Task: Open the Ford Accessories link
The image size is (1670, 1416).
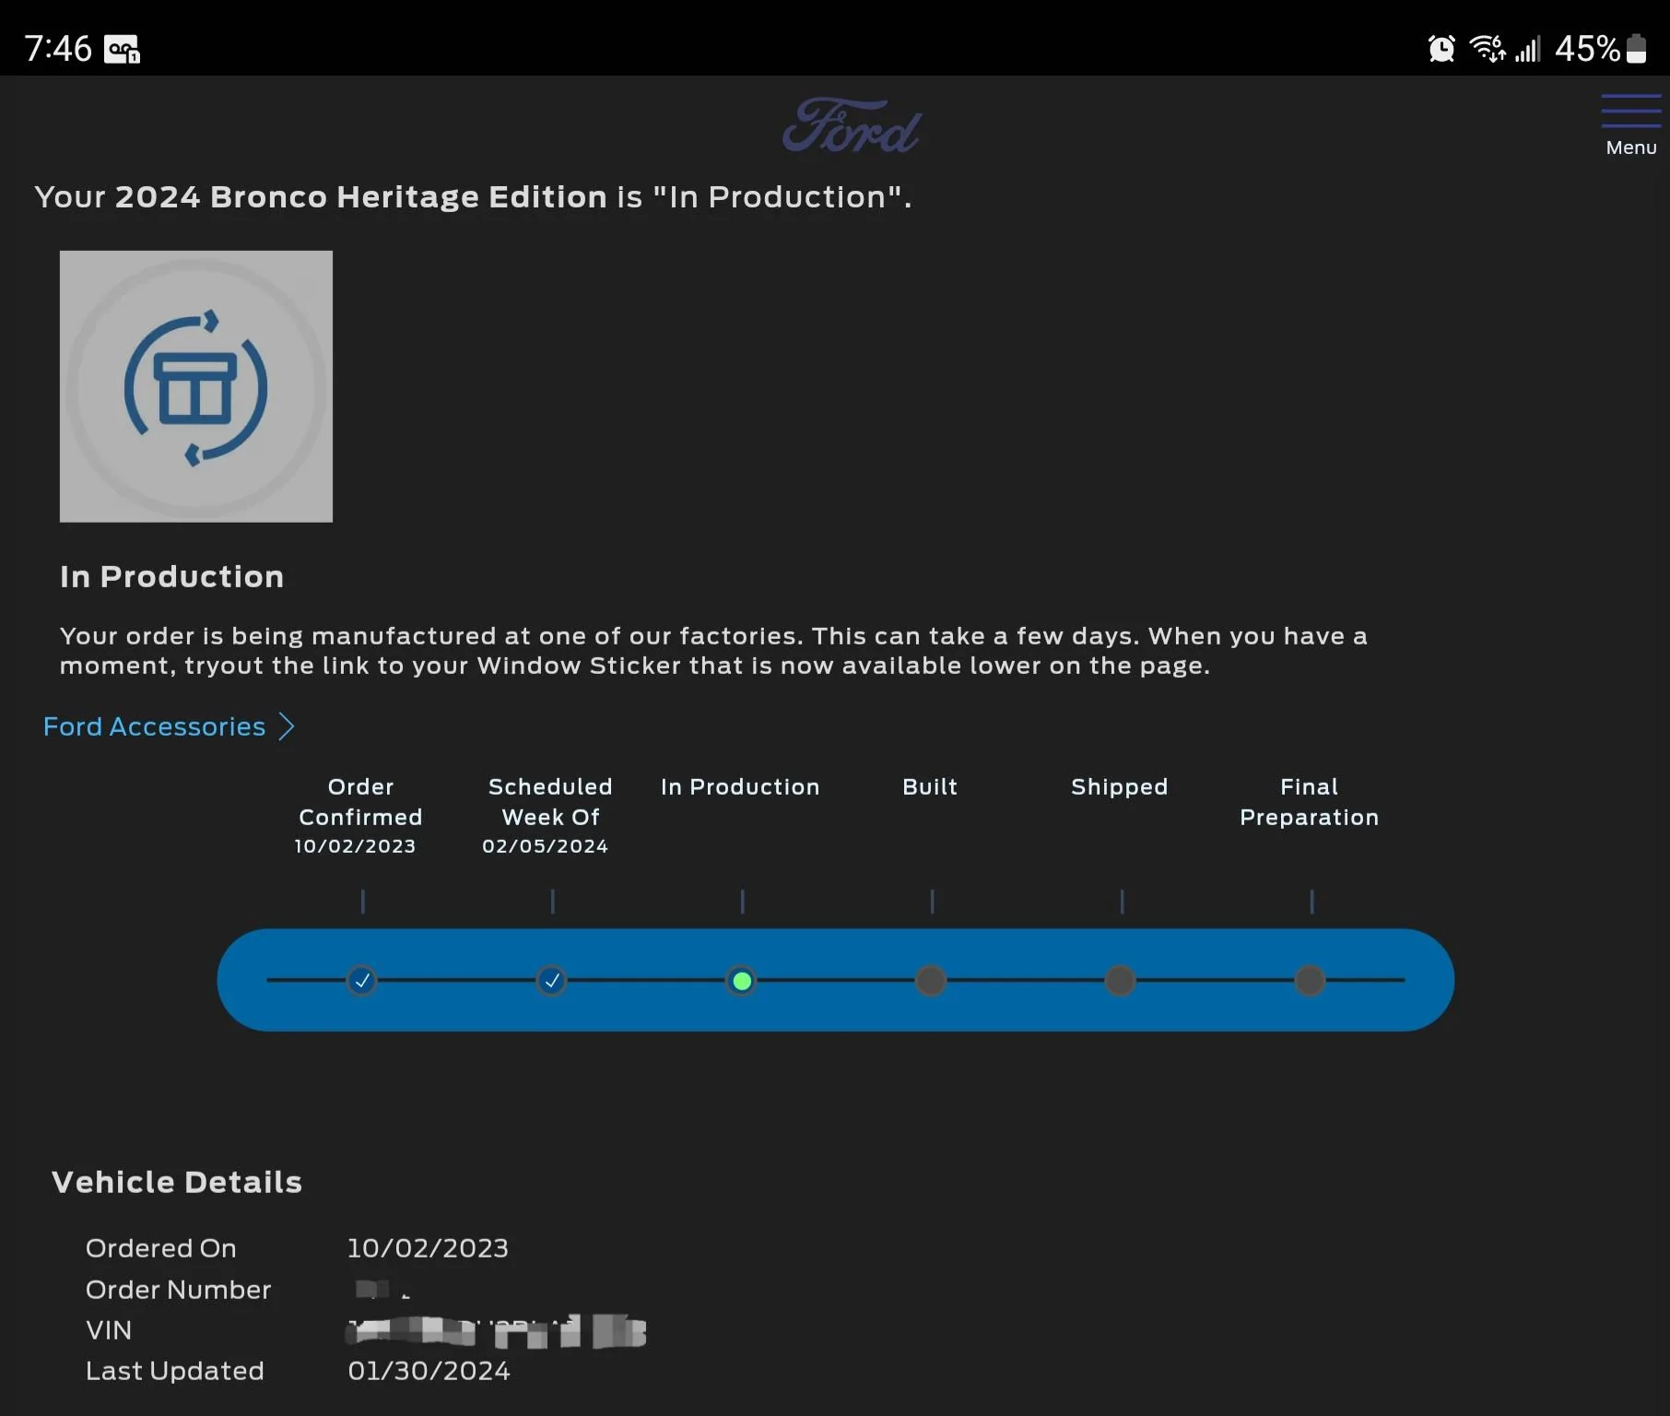Action: click(x=154, y=726)
